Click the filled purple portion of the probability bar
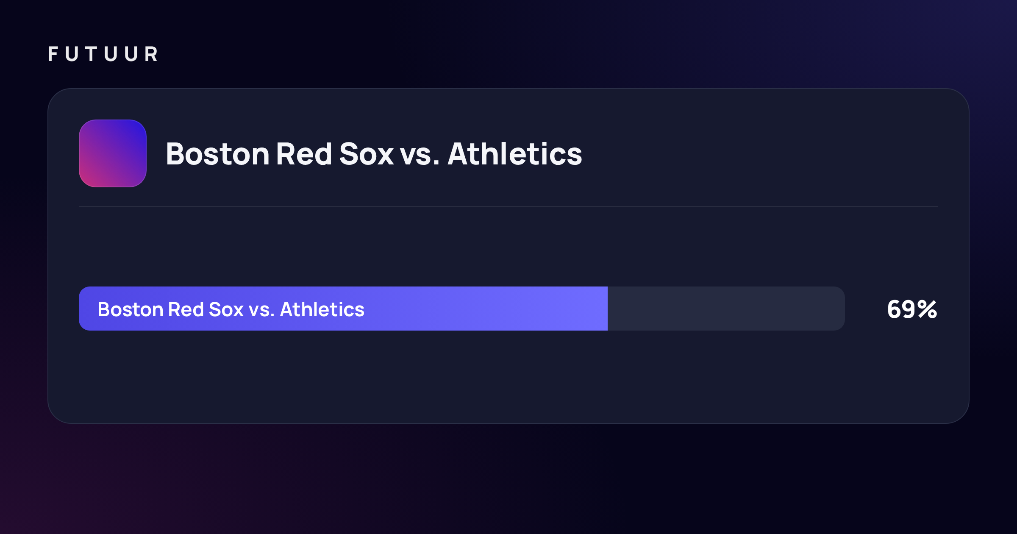Screen dimensions: 1017x534 point(343,309)
